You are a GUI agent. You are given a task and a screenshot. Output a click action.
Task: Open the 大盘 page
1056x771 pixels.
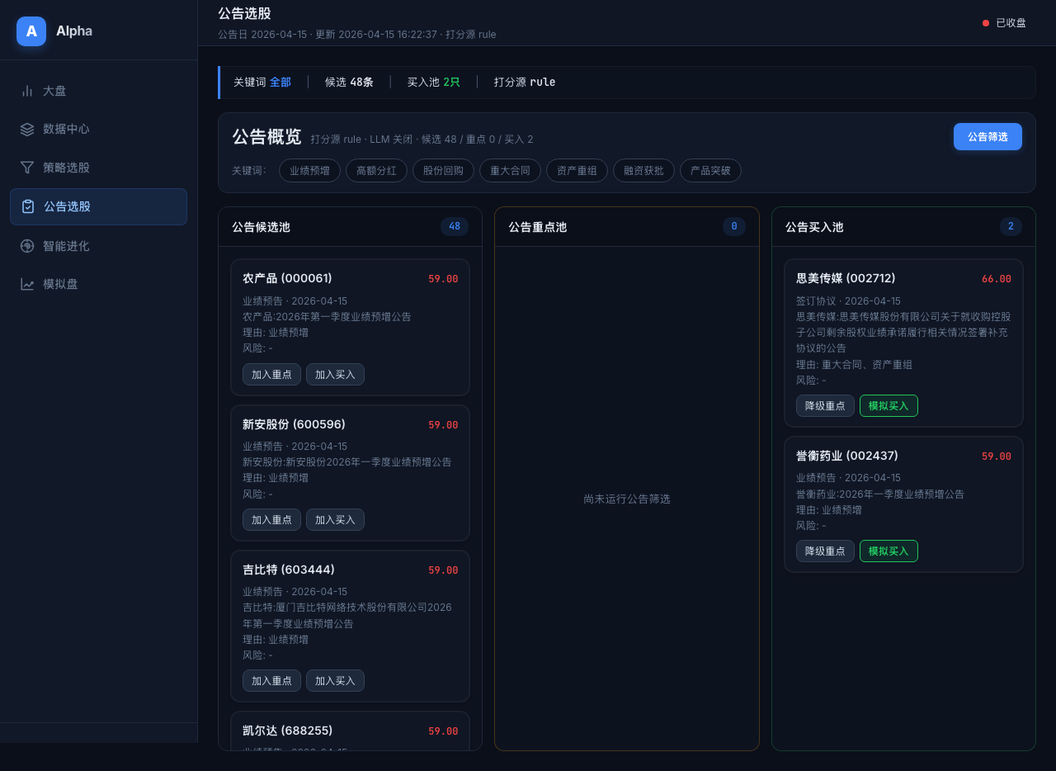pos(98,91)
